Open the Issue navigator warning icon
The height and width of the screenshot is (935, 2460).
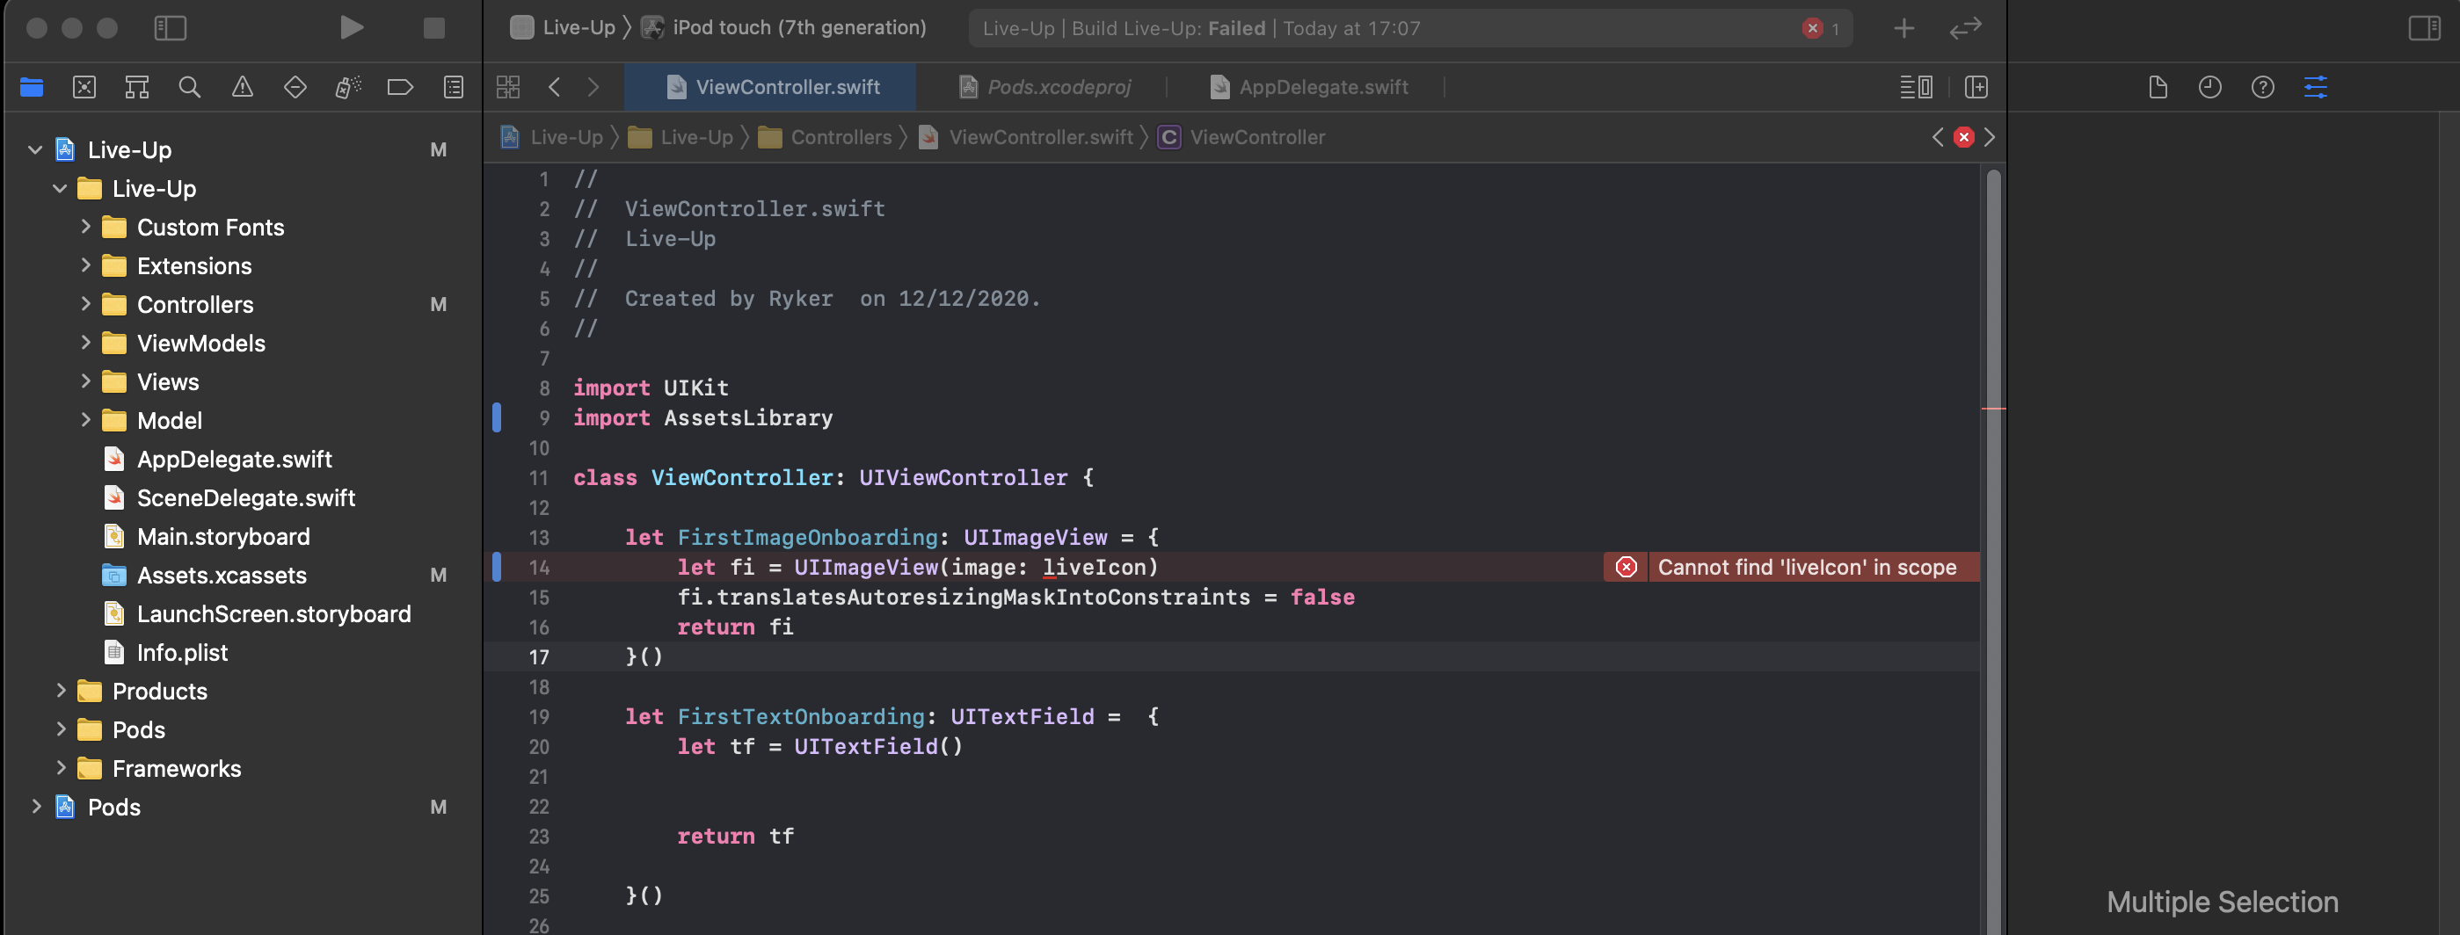point(243,88)
